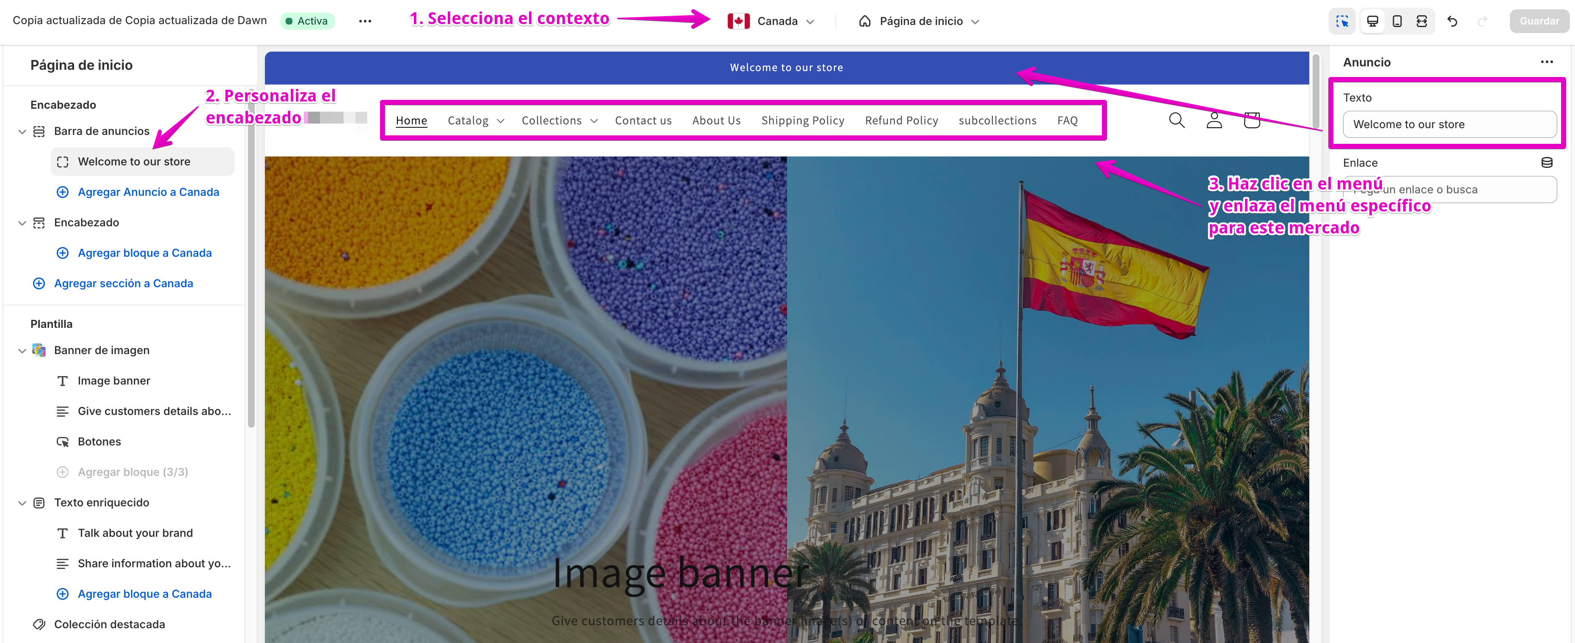The image size is (1575, 643).
Task: Open Shipping Policy in the navigation
Action: pyautogui.click(x=802, y=121)
